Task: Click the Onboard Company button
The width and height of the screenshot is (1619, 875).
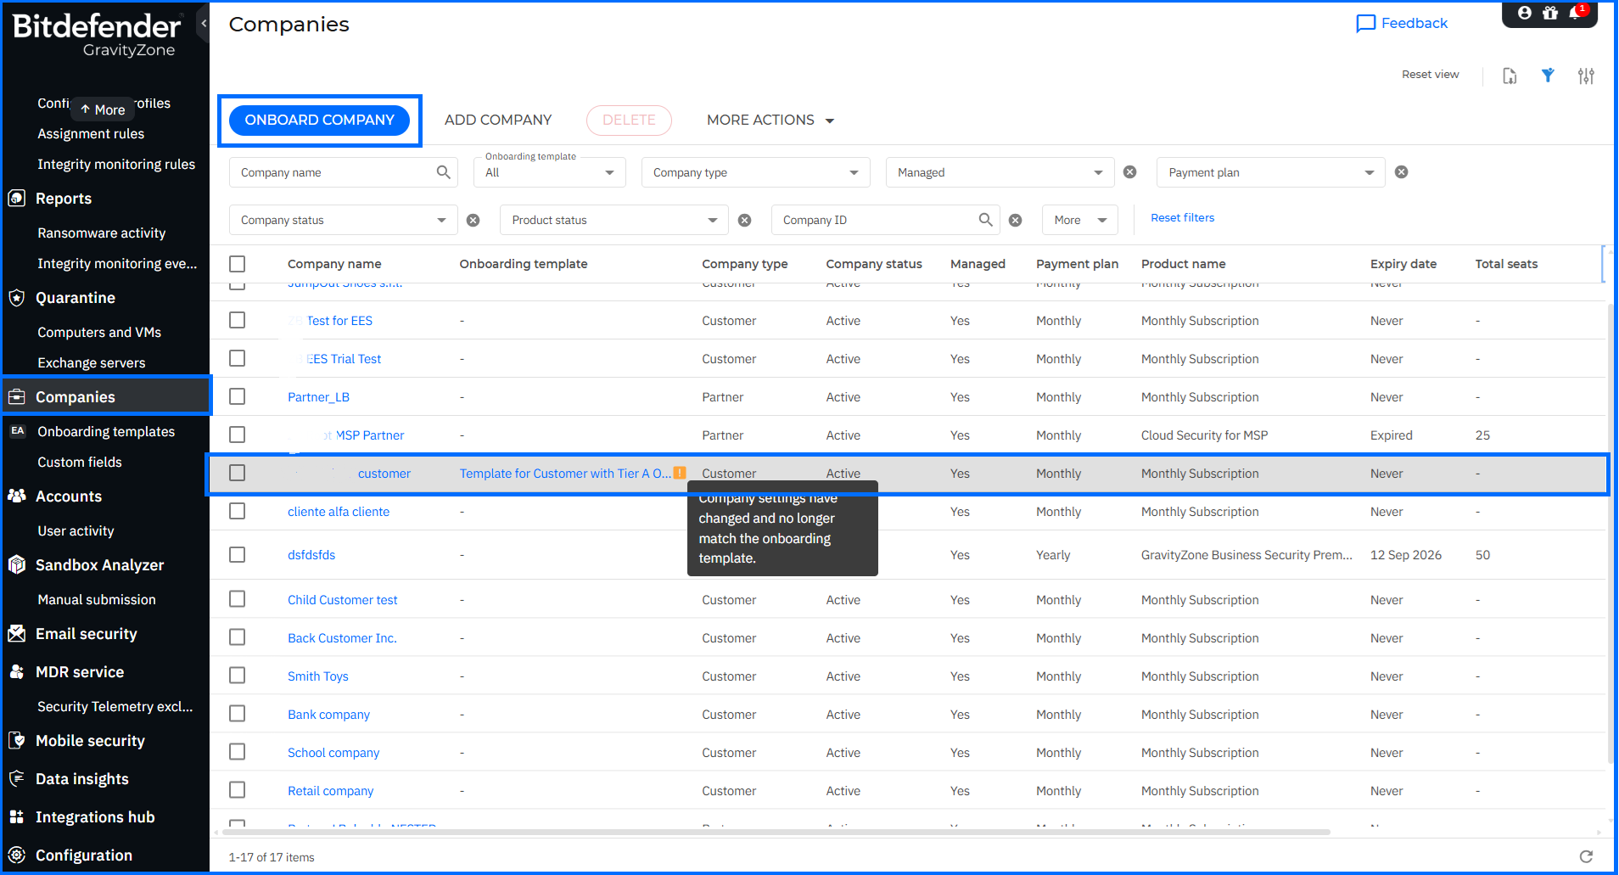Action: [320, 121]
